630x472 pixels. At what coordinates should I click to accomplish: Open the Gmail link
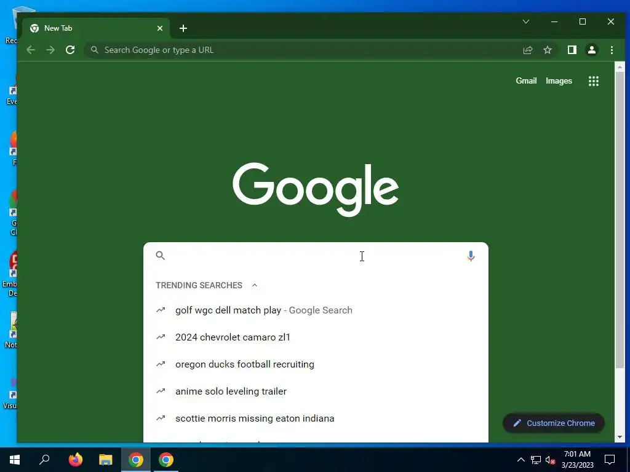[x=526, y=81]
